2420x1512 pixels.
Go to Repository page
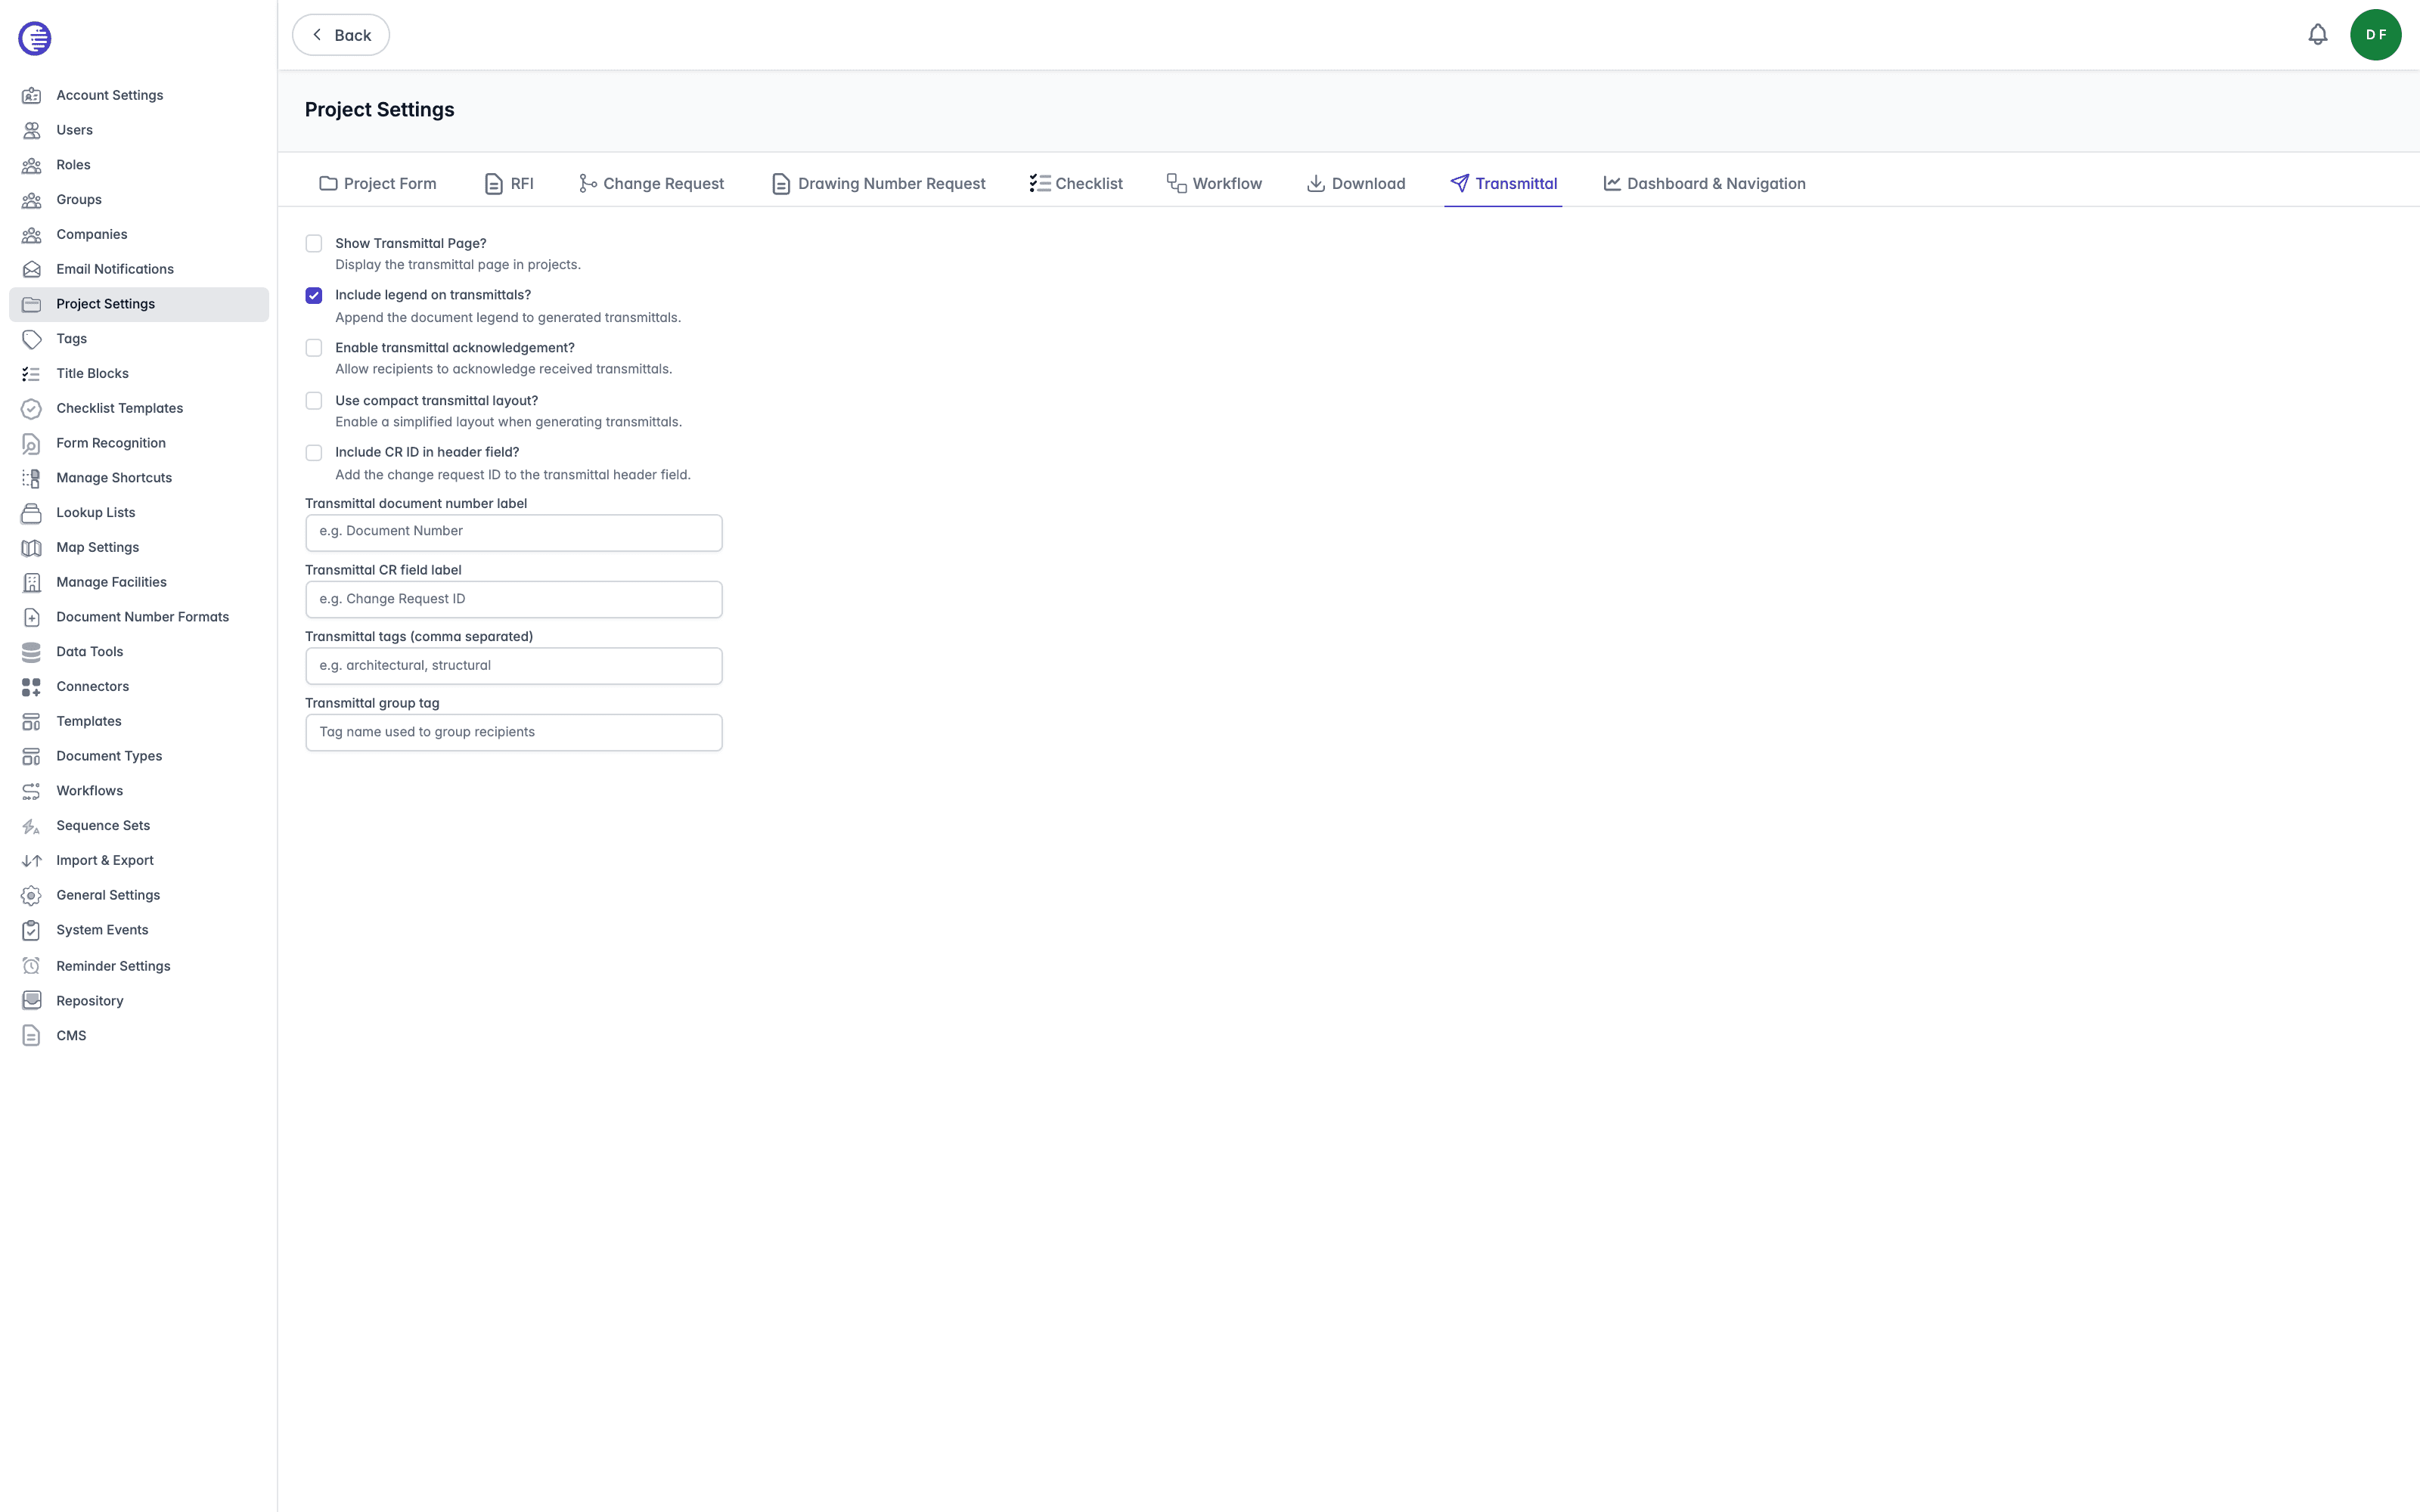tap(139, 1001)
